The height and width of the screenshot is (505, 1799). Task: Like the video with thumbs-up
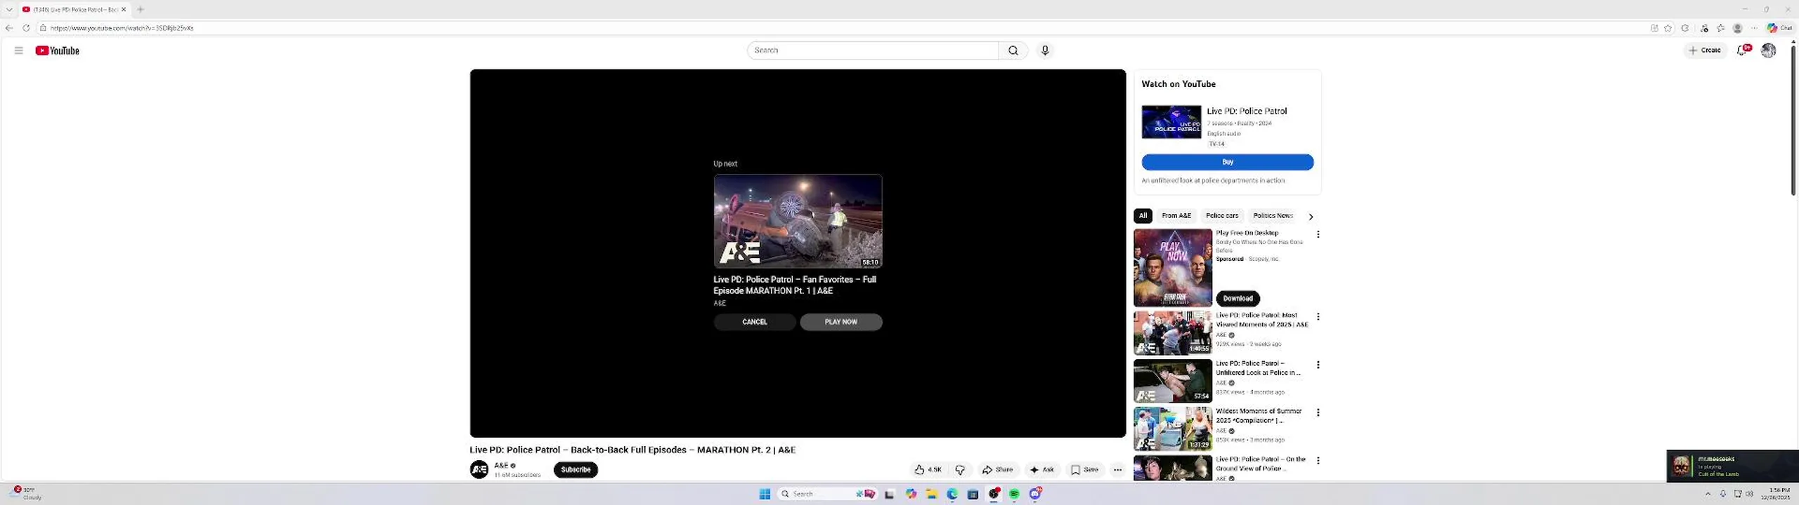click(x=928, y=470)
